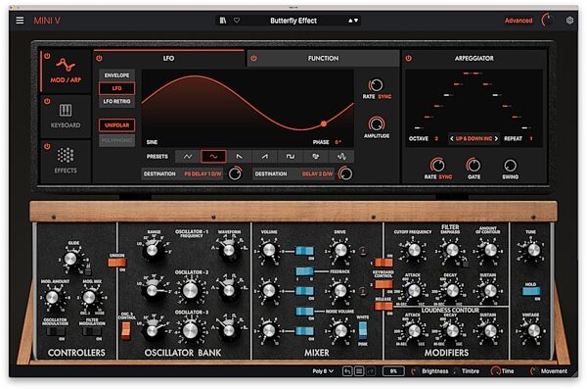Select the LFO mode button
Screen dimensions: 587x389
point(116,88)
